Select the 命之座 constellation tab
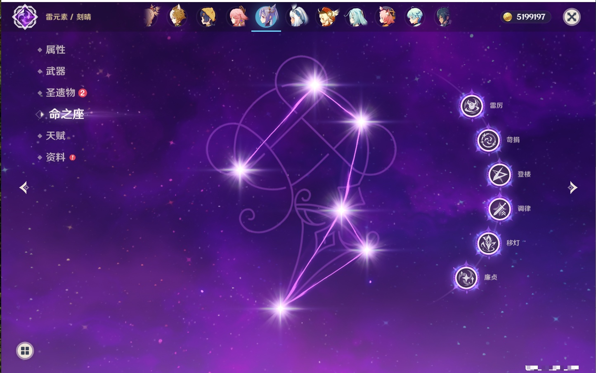 (x=66, y=114)
